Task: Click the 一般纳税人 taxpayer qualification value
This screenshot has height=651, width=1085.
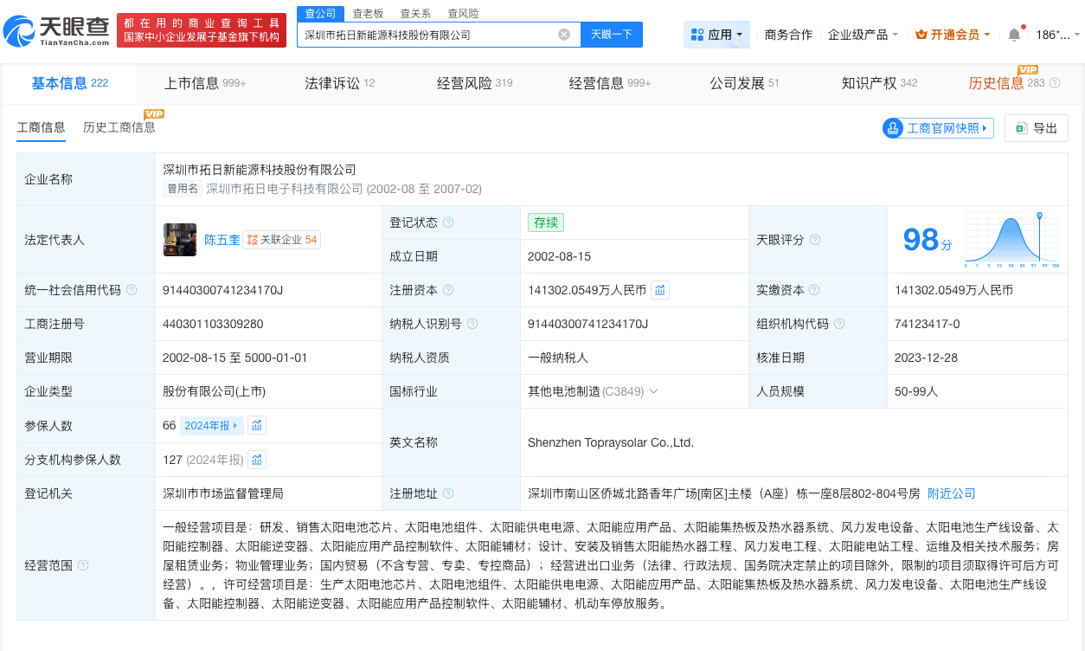Action: 558,358
